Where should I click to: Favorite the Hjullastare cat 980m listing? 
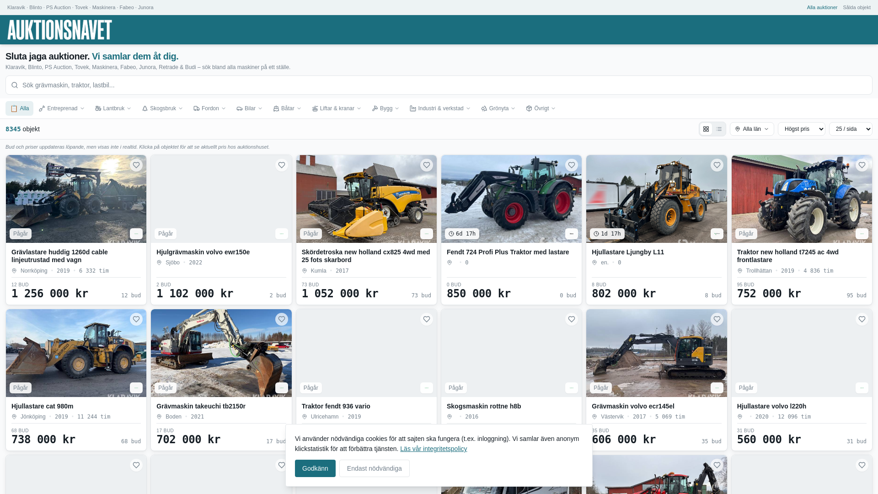136,319
